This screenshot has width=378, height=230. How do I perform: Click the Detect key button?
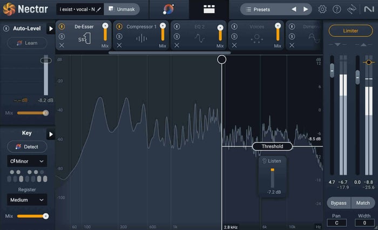click(27, 146)
